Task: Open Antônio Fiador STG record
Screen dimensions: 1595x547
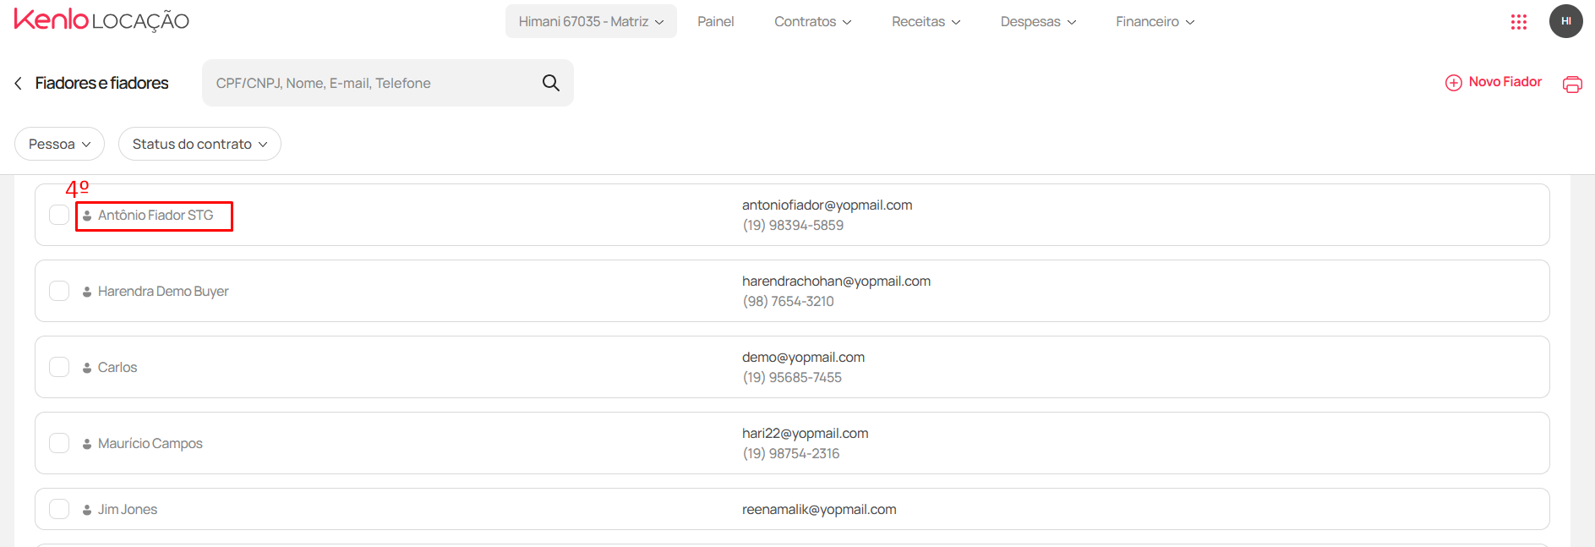Action: point(156,216)
